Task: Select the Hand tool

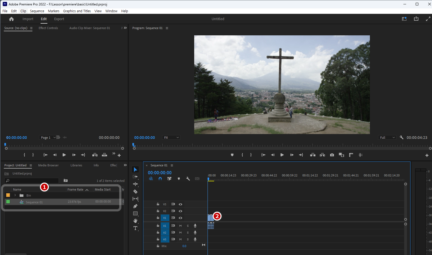Action: pyautogui.click(x=135, y=221)
